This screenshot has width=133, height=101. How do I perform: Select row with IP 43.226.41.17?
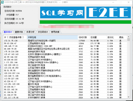point(65,81)
